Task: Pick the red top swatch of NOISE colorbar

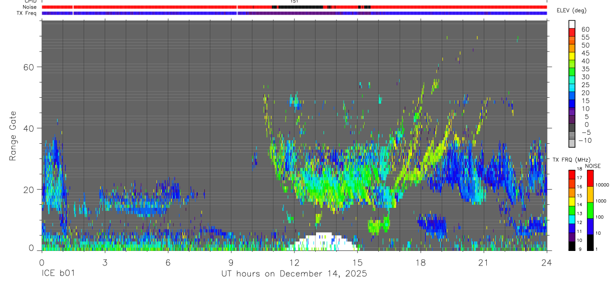Action: coord(590,178)
